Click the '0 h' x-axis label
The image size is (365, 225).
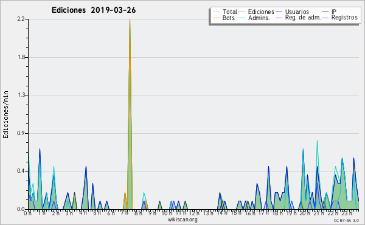[x=28, y=213]
